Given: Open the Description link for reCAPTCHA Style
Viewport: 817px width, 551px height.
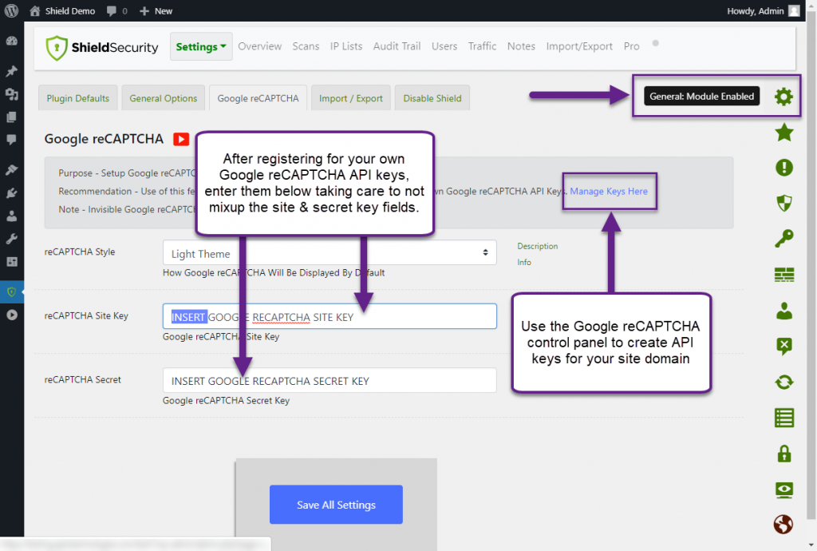Looking at the screenshot, I should [537, 246].
